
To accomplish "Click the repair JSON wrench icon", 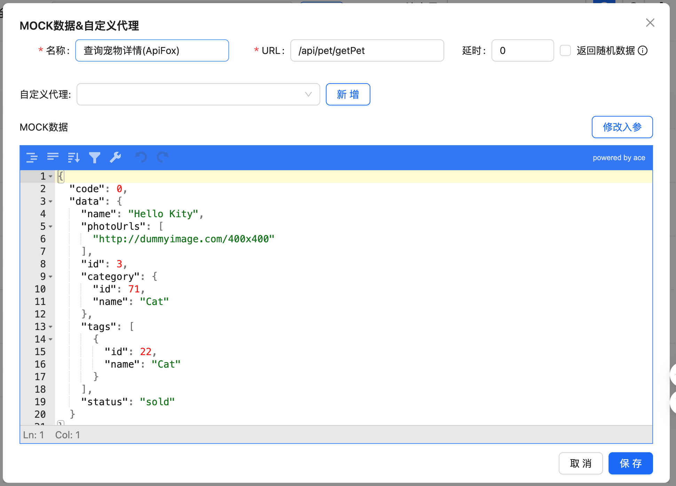I will [115, 157].
